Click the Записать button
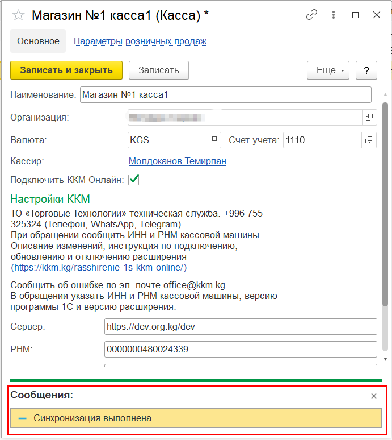The width and height of the screenshot is (392, 440). click(159, 70)
